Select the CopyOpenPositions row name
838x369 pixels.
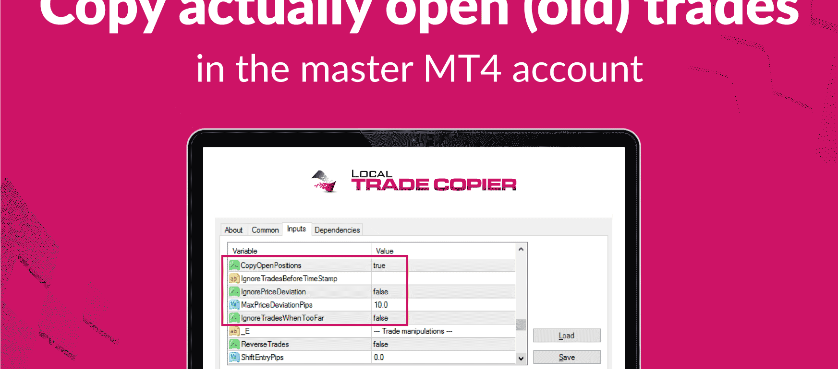point(271,265)
